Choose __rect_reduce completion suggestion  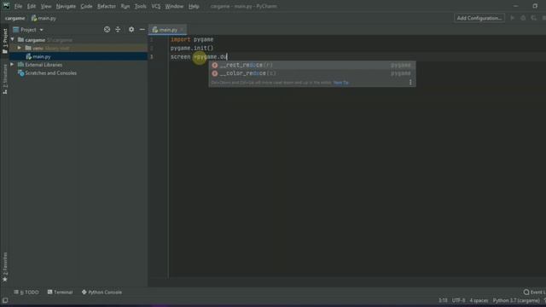click(x=312, y=65)
